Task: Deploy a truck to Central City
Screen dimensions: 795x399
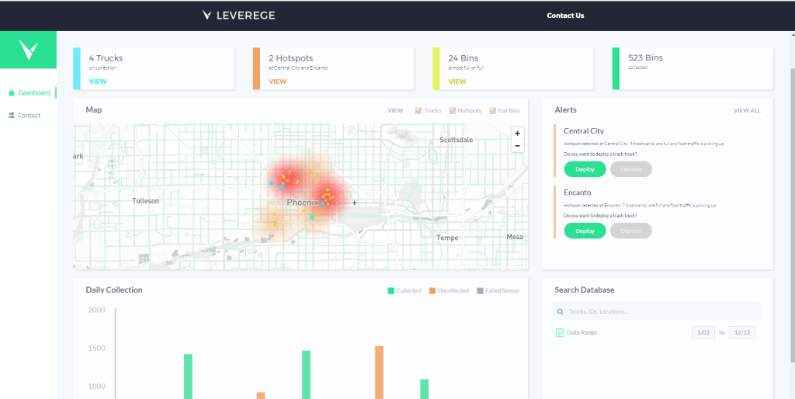Action: click(x=585, y=169)
